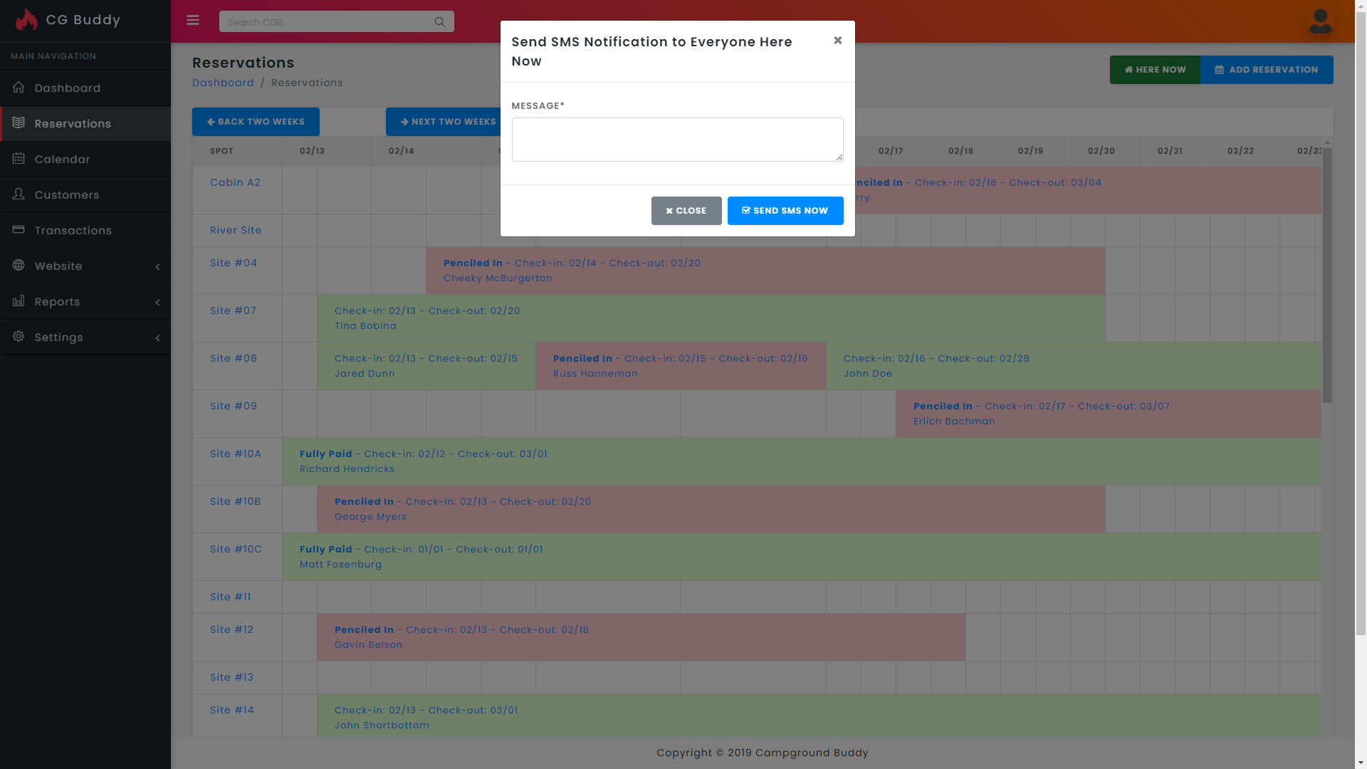Toggle the hamburger sidebar menu icon
This screenshot has width=1367, height=769.
point(193,21)
